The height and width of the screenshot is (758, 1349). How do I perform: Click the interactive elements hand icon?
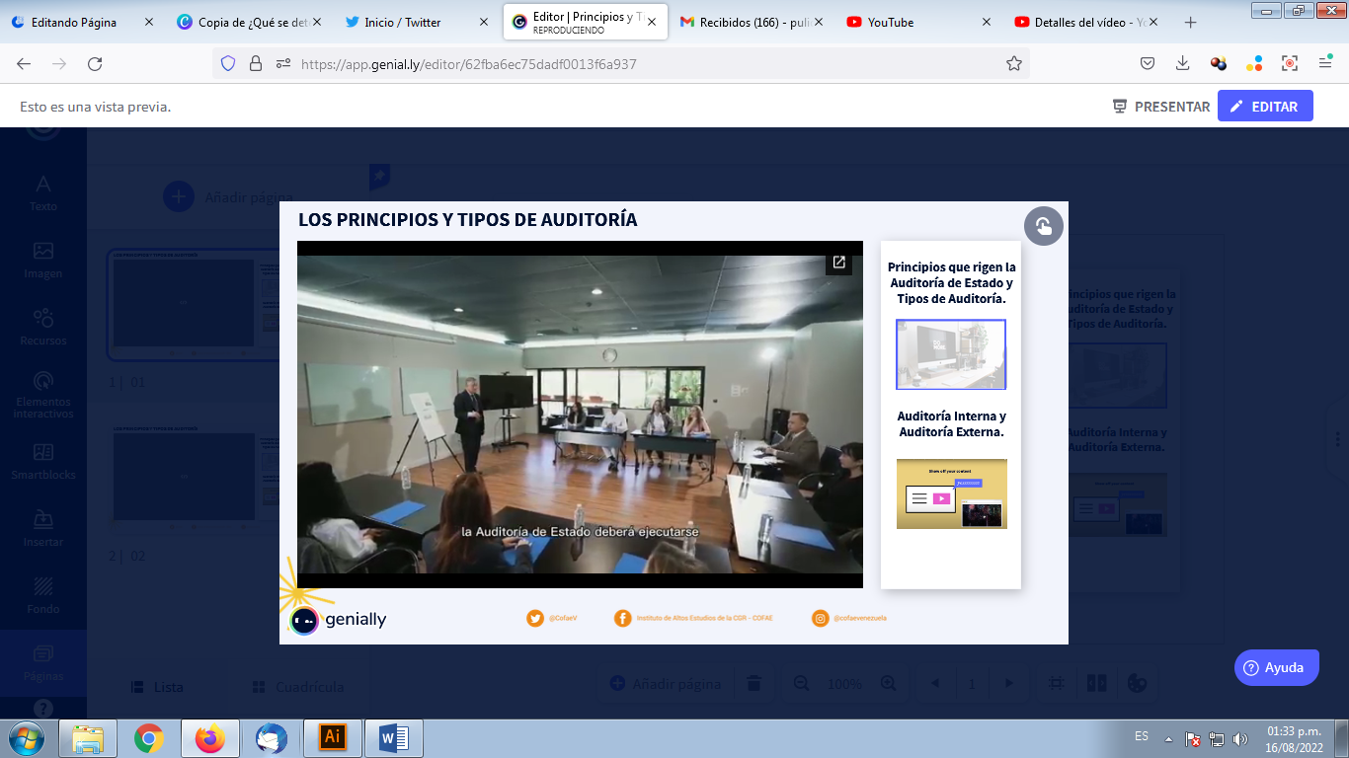point(1043,226)
